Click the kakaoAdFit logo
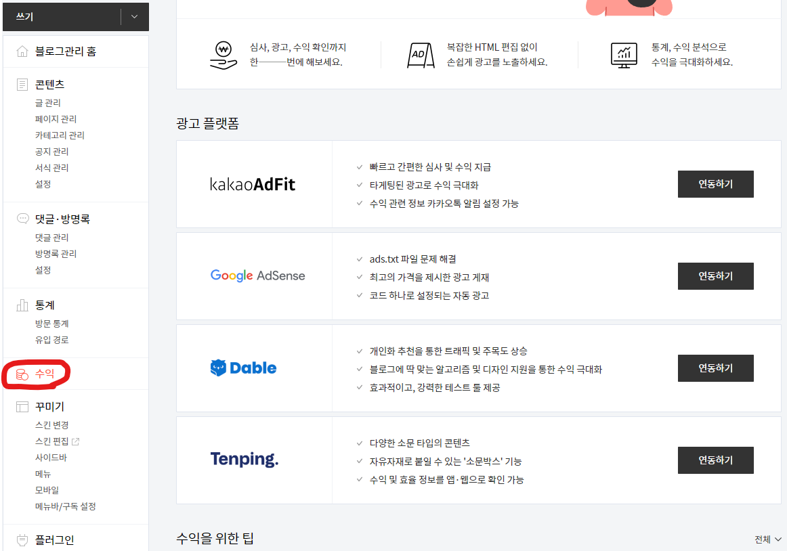This screenshot has width=787, height=551. 253,184
